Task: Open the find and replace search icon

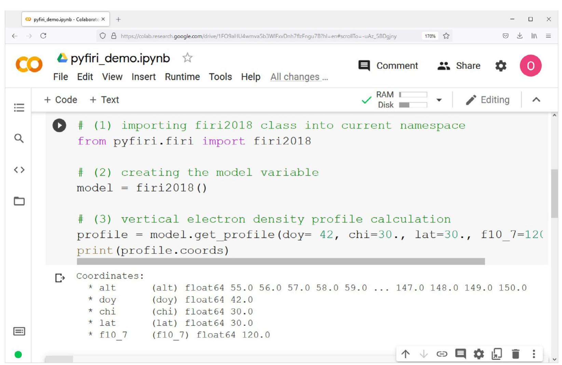Action: pyautogui.click(x=19, y=138)
